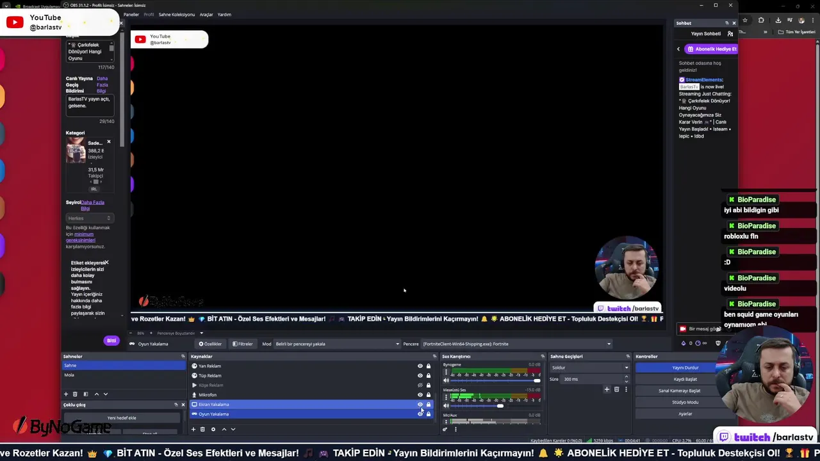
Task: Open the Paneller menu
Action: pyautogui.click(x=131, y=15)
